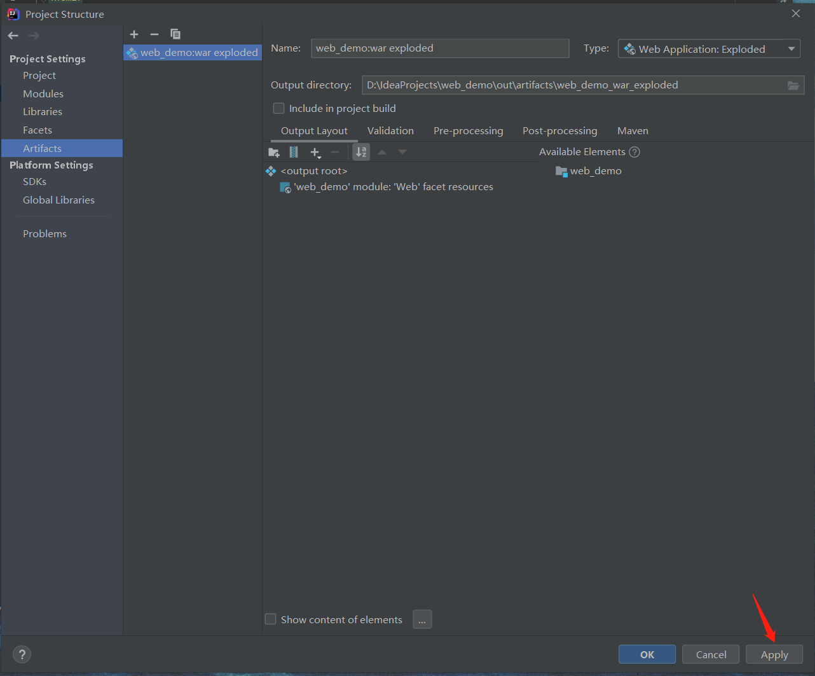Browse for output directory folder icon
The height and width of the screenshot is (676, 815).
(793, 85)
